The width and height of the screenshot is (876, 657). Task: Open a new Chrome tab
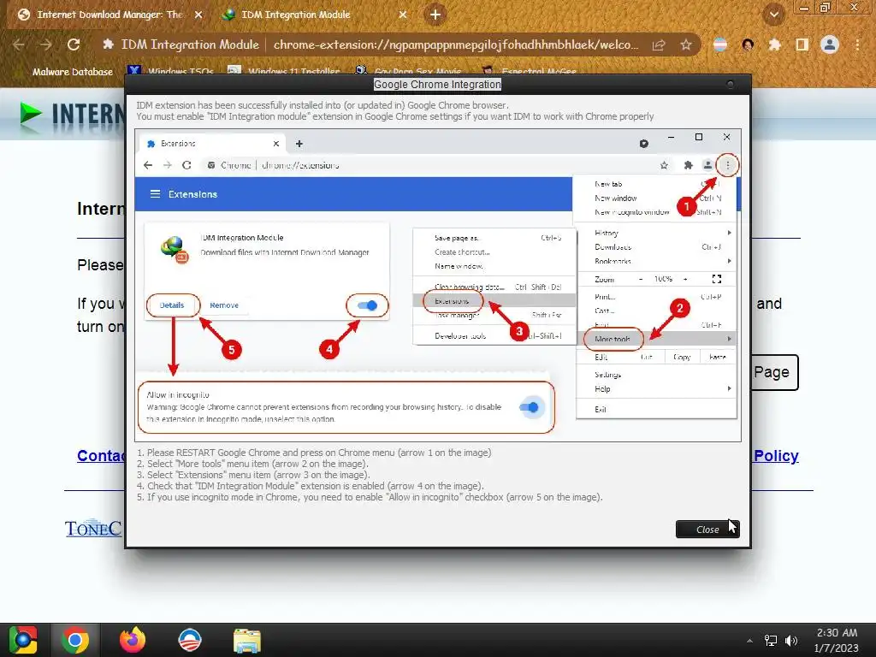(435, 15)
